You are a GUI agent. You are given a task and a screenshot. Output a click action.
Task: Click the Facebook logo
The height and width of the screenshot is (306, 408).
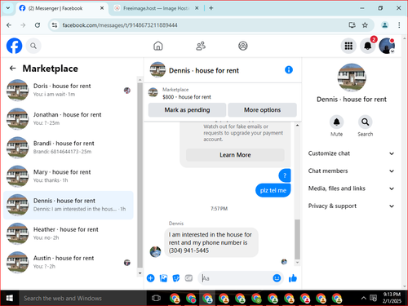click(14, 46)
